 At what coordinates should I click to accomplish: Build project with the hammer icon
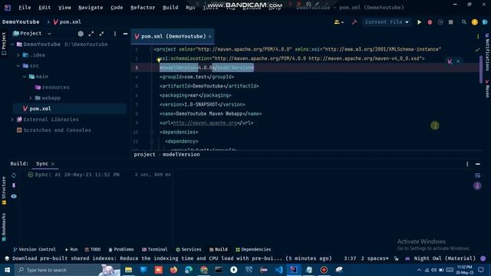(x=354, y=22)
